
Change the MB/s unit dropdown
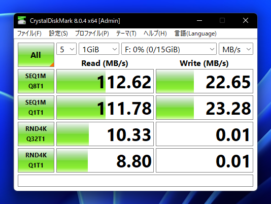pos(236,49)
